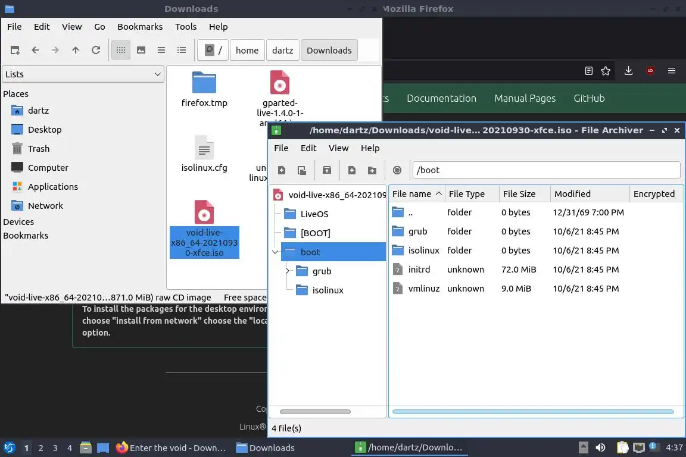Open Firefox reader view icon
686x457 pixels.
589,71
